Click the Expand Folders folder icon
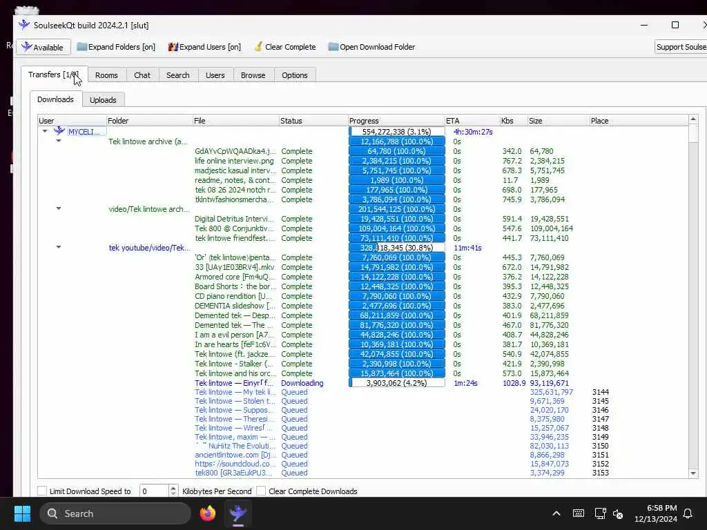This screenshot has width=707, height=530. tap(82, 46)
